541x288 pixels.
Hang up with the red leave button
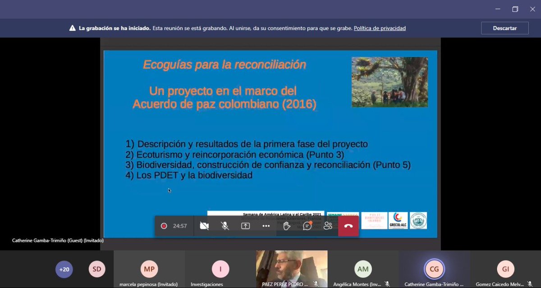[x=348, y=226]
